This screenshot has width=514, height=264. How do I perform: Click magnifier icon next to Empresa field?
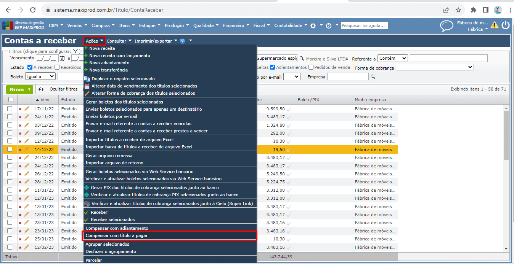(373, 77)
